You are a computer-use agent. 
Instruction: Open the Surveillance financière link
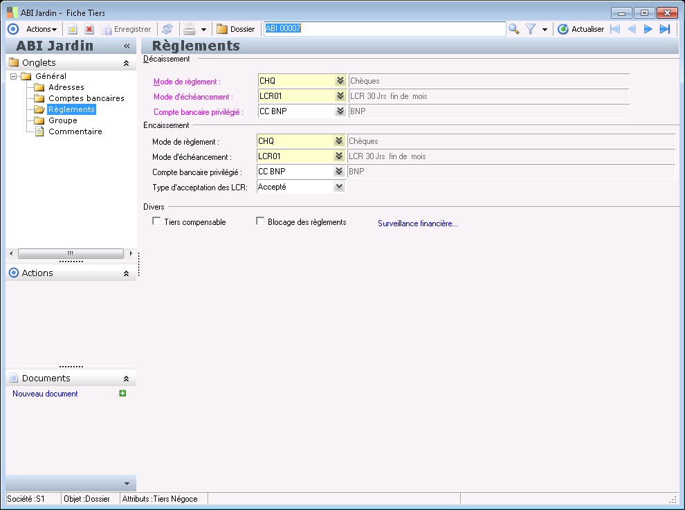point(417,224)
